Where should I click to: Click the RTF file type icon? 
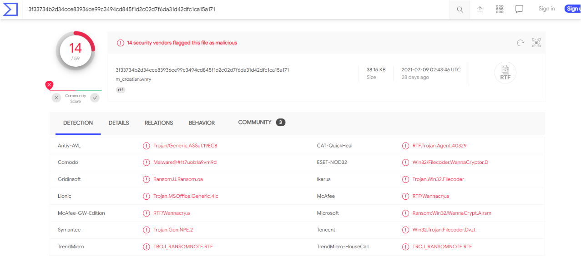click(505, 73)
